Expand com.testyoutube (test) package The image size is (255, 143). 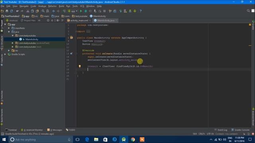point(13,47)
